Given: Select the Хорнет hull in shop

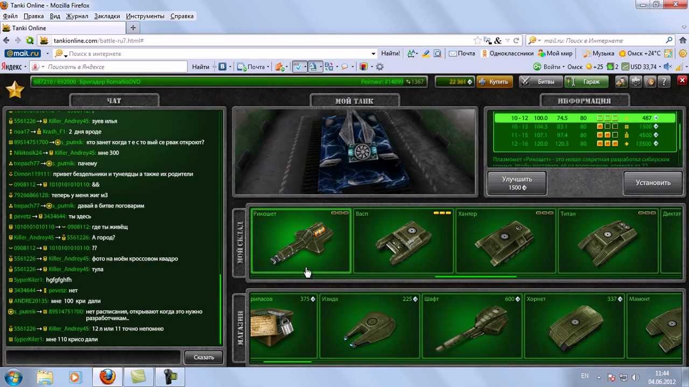Looking at the screenshot, I should pyautogui.click(x=574, y=326).
